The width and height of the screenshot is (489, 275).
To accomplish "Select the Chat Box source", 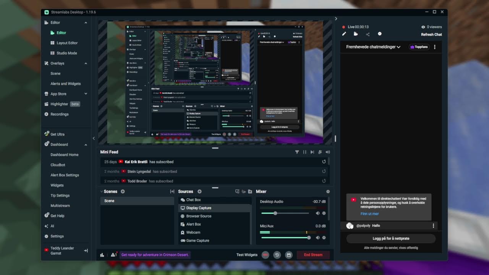I will tap(215, 200).
